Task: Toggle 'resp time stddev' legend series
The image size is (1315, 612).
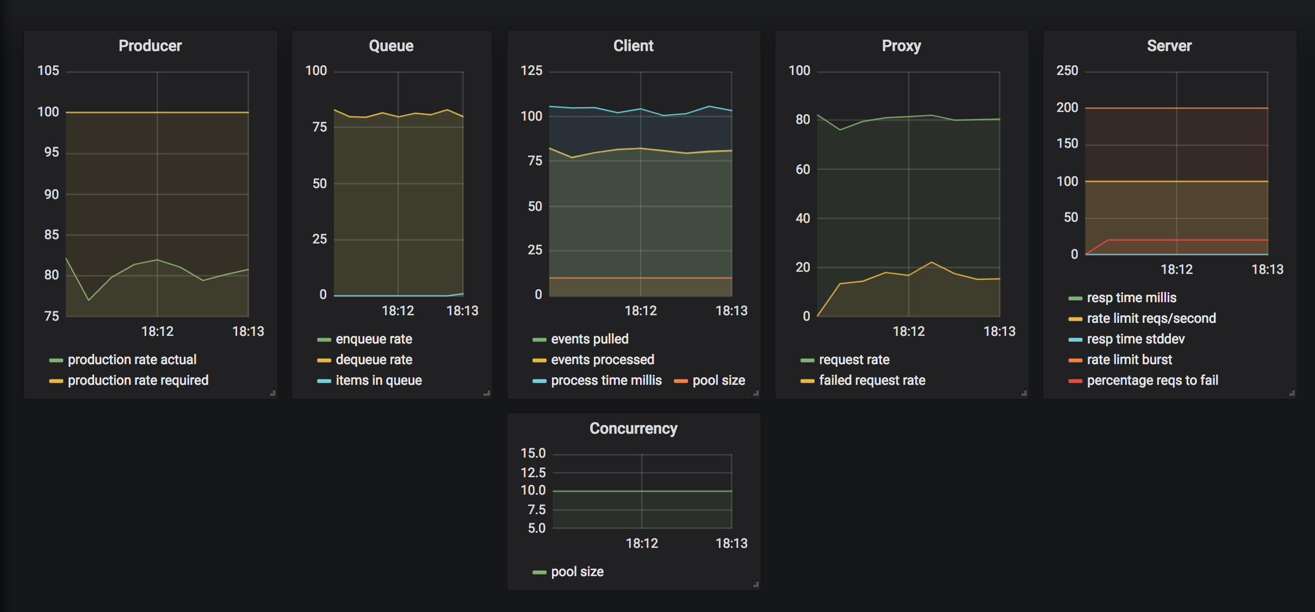Action: click(1136, 339)
